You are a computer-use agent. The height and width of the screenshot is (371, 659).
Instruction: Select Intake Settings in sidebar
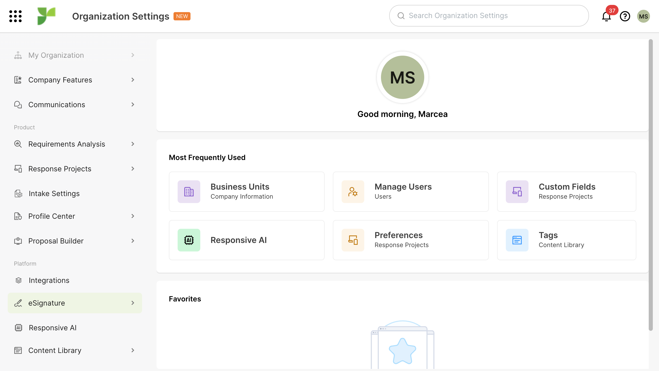tap(54, 193)
